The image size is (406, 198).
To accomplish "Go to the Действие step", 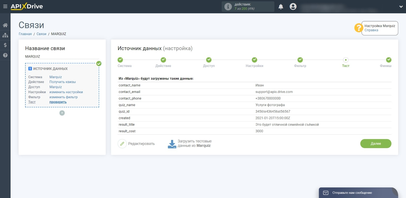I will pyautogui.click(x=163, y=60).
